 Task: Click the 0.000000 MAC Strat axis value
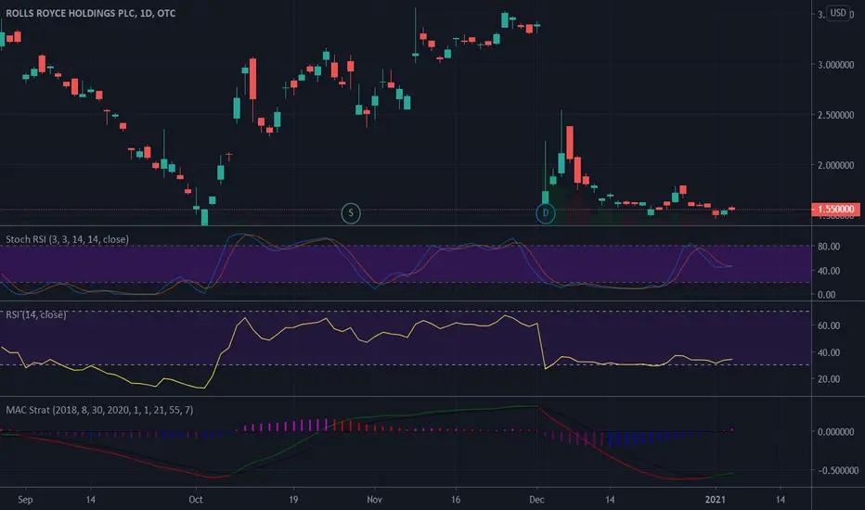835,432
